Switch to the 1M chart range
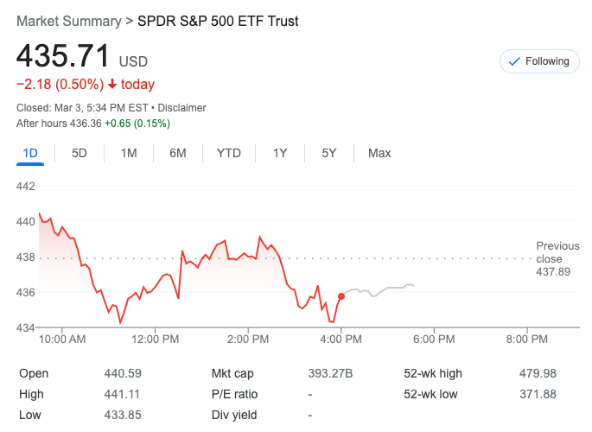This screenshot has width=592, height=432. pyautogui.click(x=129, y=153)
